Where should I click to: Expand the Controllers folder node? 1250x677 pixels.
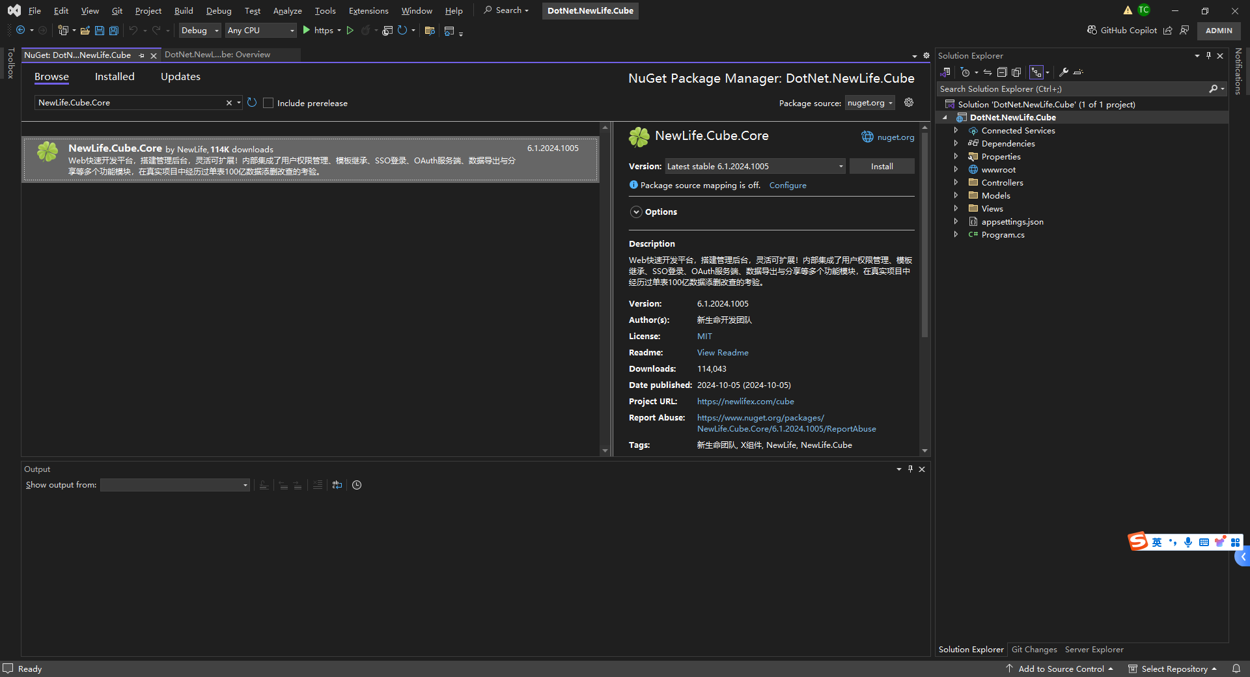click(956, 182)
